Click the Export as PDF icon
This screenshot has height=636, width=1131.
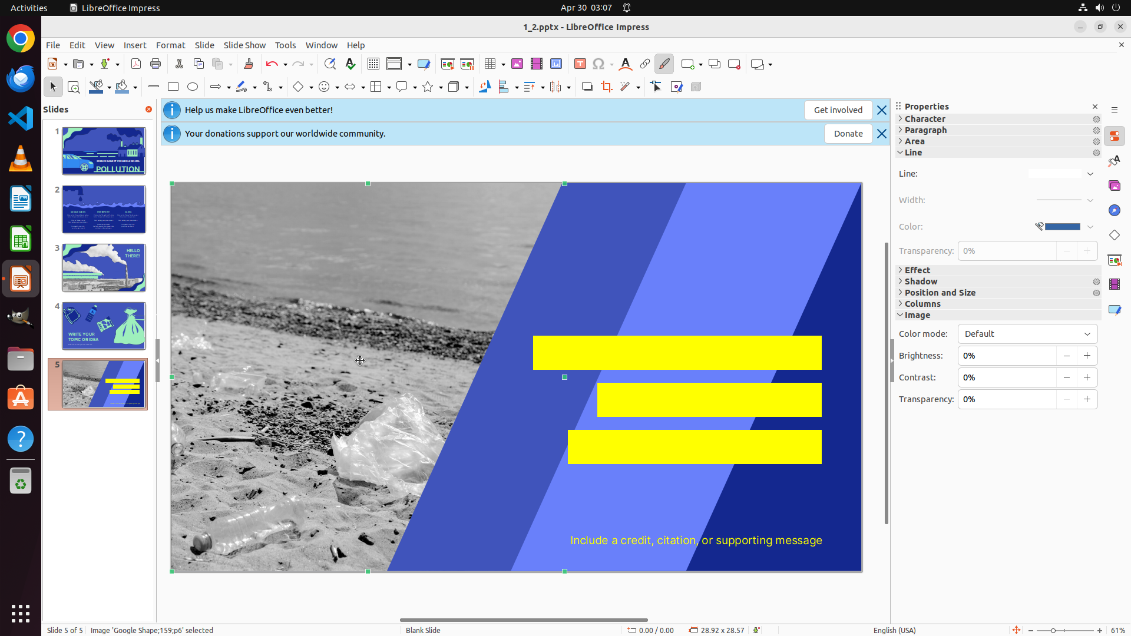136,64
